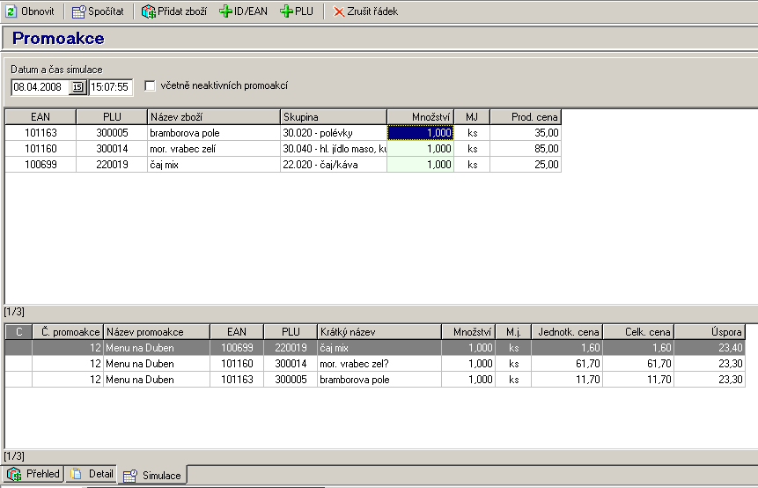The height and width of the screenshot is (488, 758).
Task: Select Menu na Duben row for bramborova pole
Action: pos(375,380)
